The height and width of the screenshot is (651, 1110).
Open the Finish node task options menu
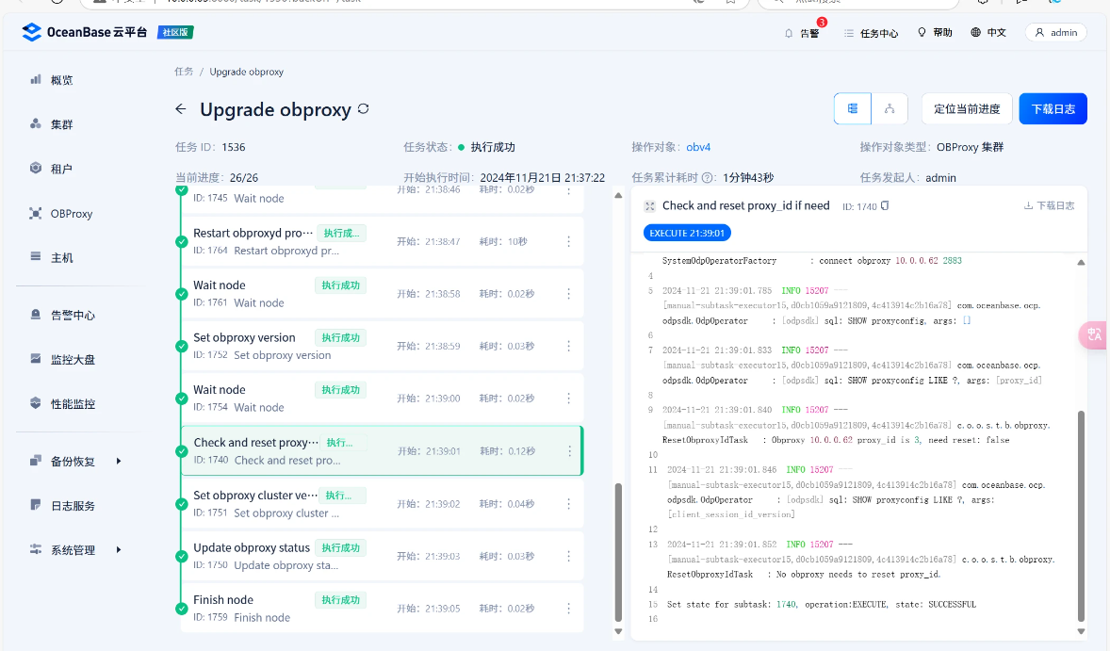[568, 608]
